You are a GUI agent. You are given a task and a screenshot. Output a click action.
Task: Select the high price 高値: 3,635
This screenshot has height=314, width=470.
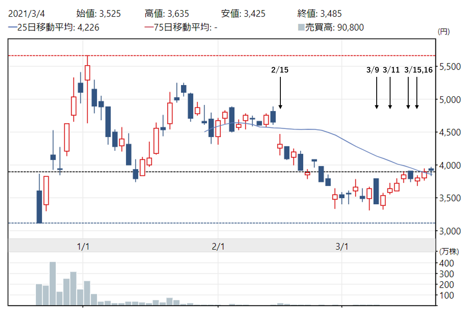point(167,13)
